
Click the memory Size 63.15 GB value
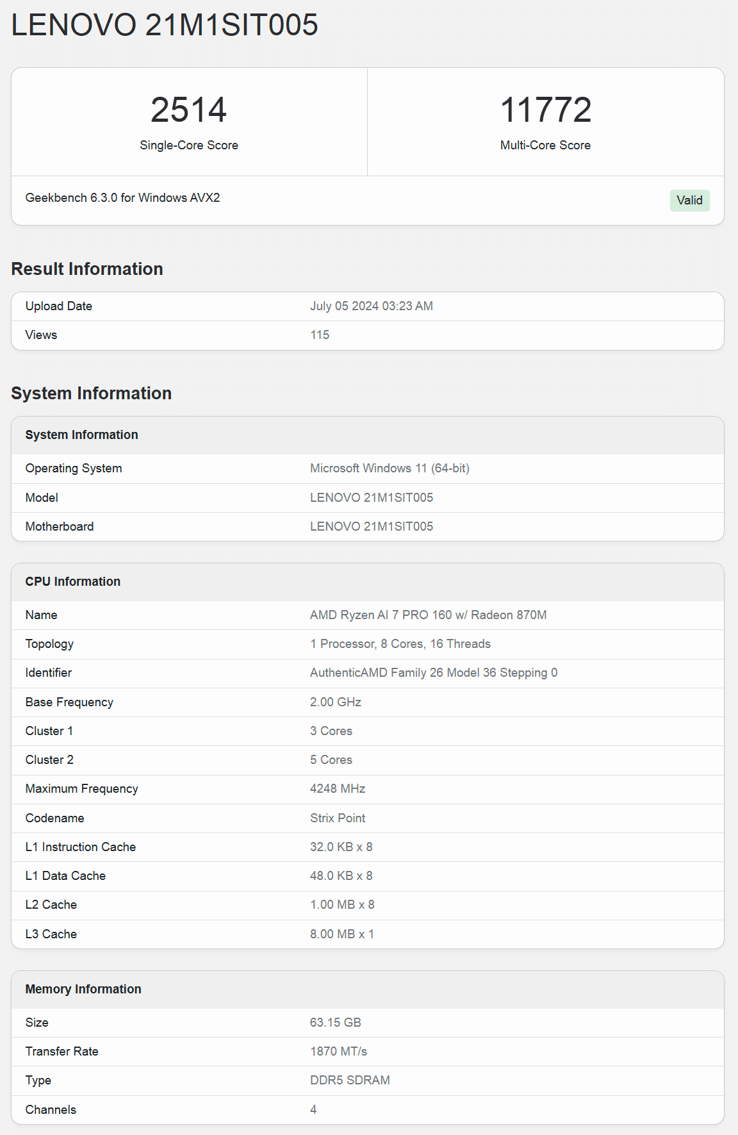pos(336,1022)
